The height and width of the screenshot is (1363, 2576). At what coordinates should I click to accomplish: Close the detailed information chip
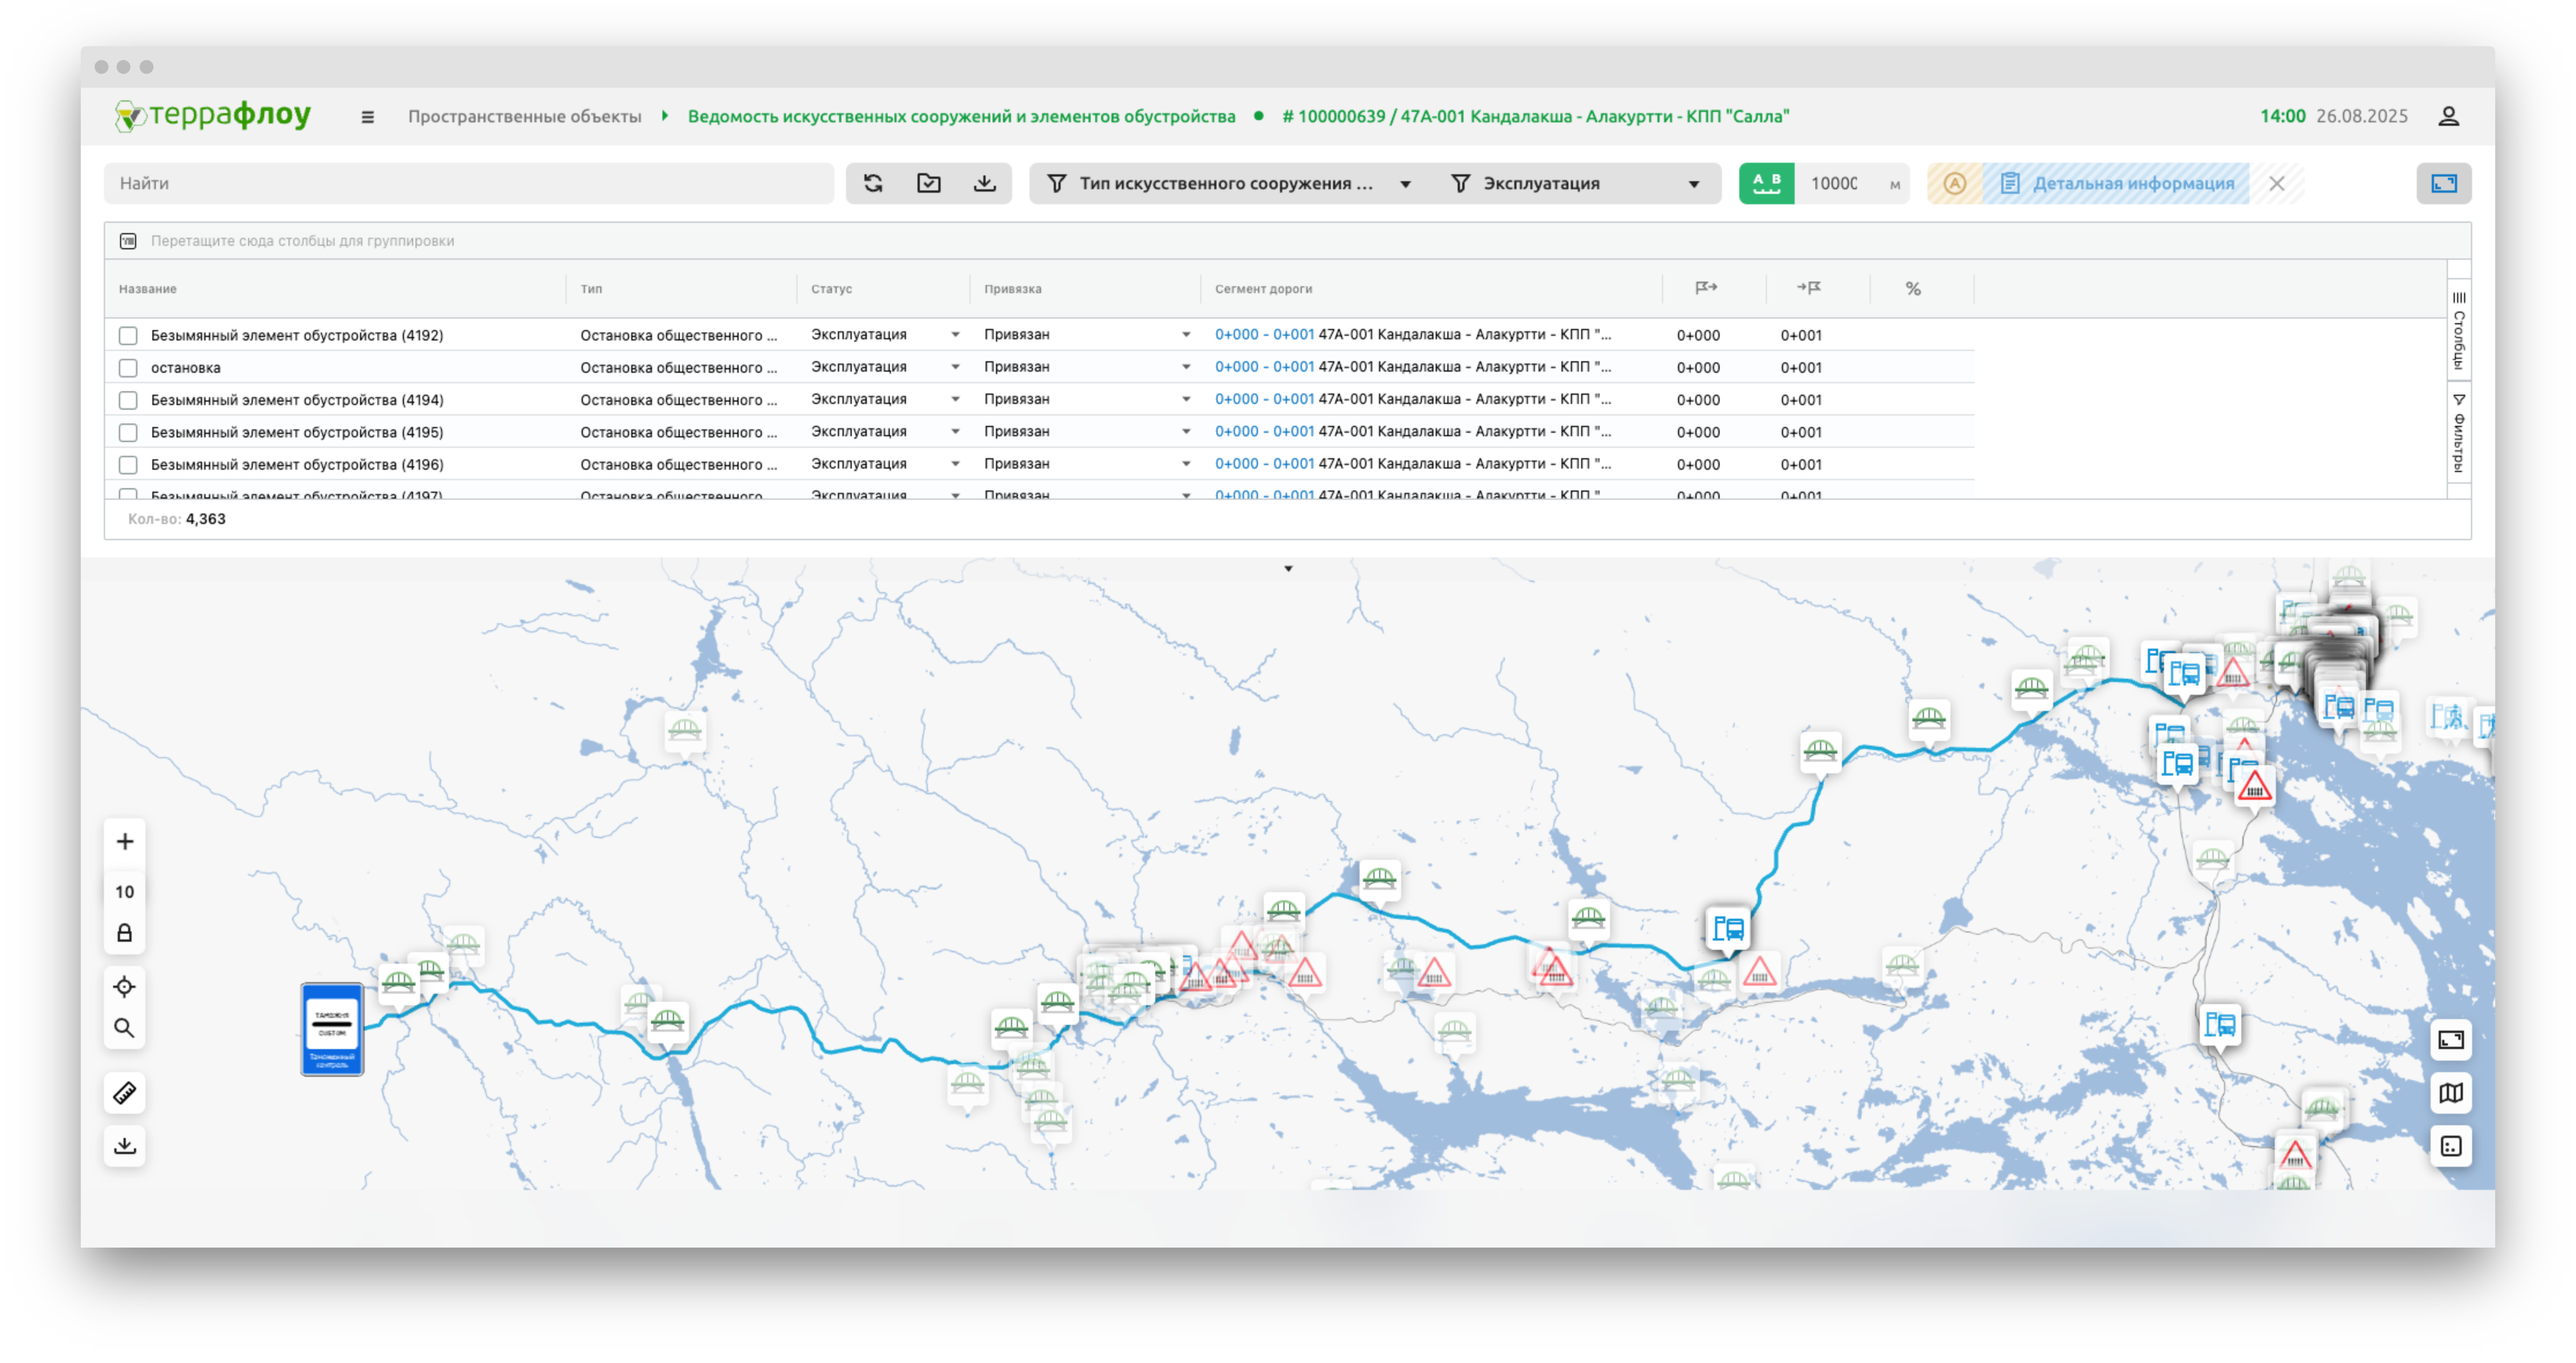[2277, 183]
